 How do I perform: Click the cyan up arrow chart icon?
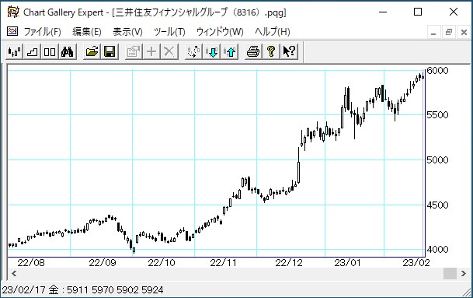click(230, 51)
